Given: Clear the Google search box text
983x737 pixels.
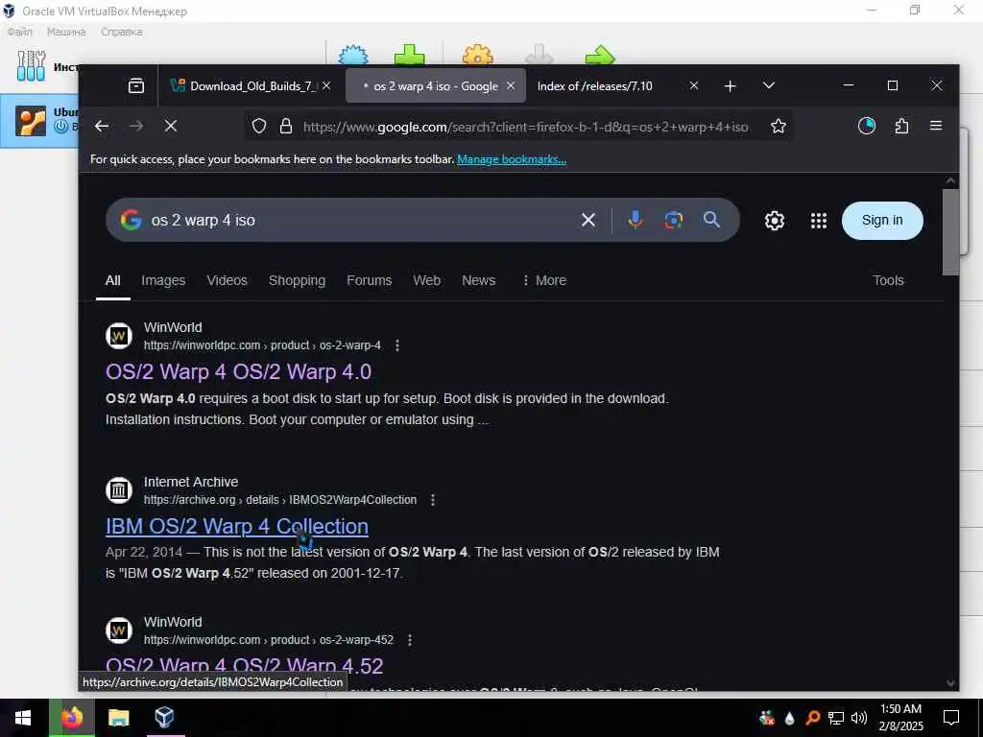Looking at the screenshot, I should [x=588, y=220].
